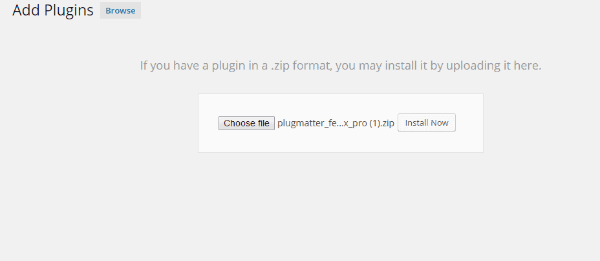Click ".zip" in the instruction sentence
This screenshot has width=600, height=261.
280,66
